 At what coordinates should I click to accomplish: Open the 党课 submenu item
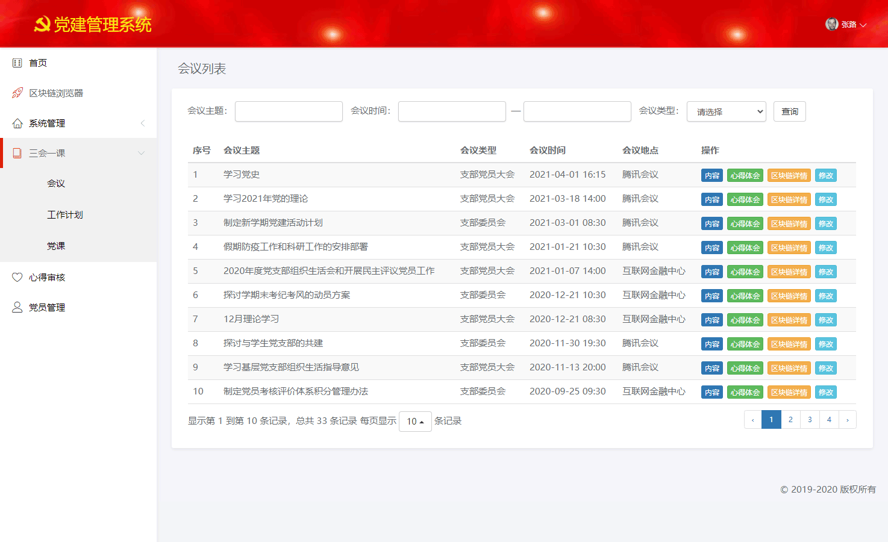pos(56,246)
